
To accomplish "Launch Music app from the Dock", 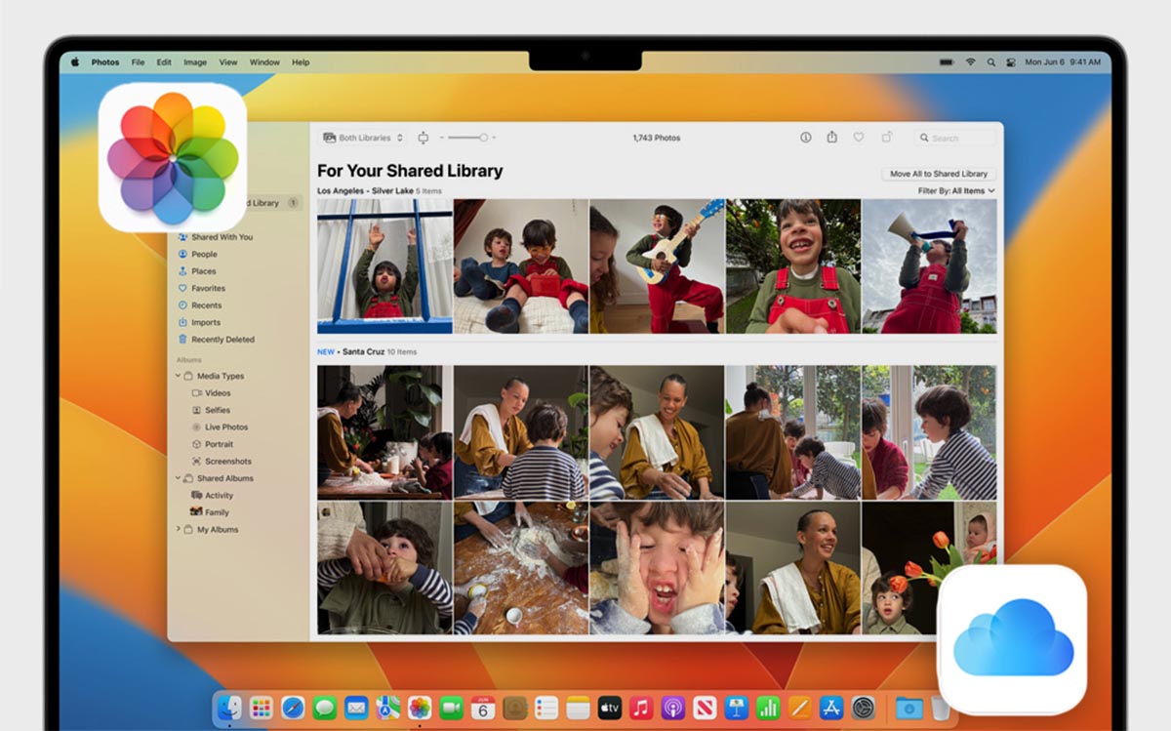I will coord(640,708).
